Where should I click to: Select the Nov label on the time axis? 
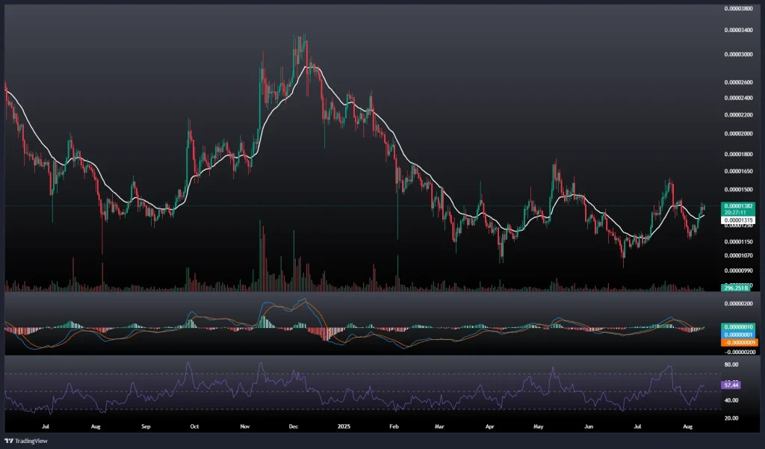pos(244,427)
